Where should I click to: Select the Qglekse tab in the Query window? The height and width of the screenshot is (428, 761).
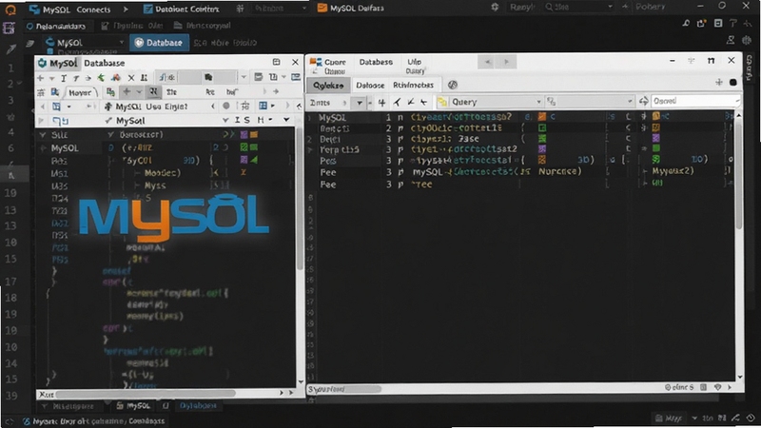point(328,85)
